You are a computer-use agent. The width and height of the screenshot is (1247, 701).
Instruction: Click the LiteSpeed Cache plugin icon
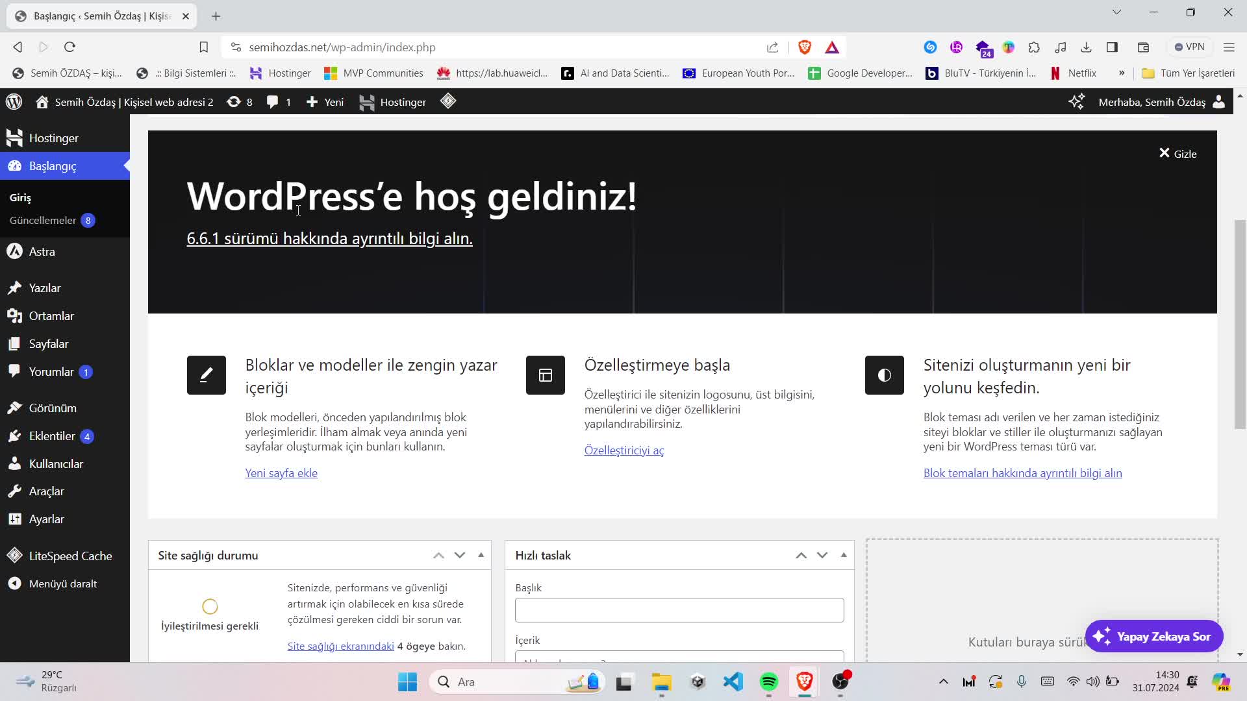coord(14,556)
